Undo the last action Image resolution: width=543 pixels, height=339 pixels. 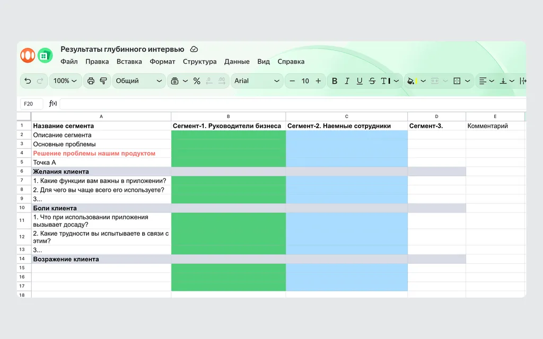click(28, 81)
